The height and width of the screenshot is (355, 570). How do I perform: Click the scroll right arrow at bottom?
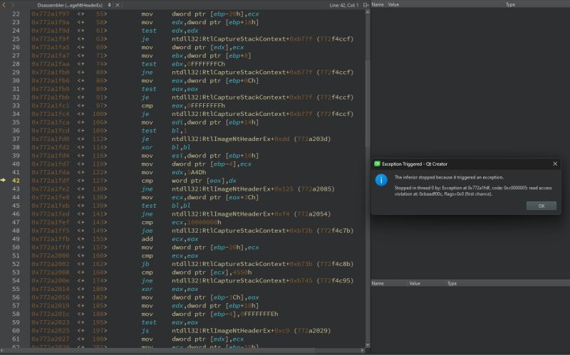(x=363, y=351)
